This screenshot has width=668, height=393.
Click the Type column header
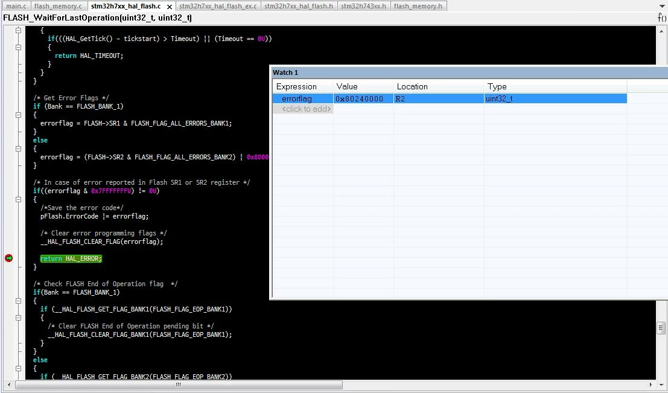pos(555,86)
